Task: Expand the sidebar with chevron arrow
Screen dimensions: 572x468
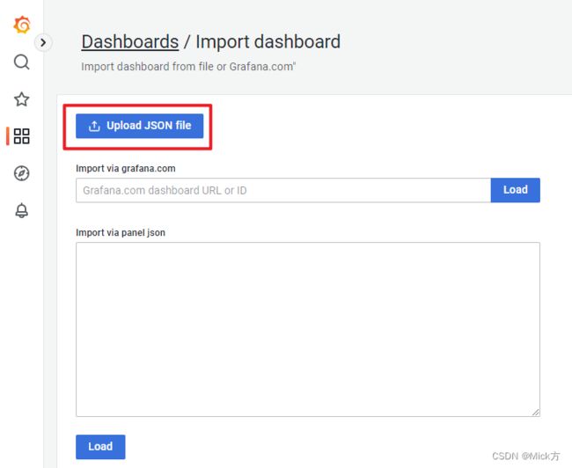Action: 43,43
